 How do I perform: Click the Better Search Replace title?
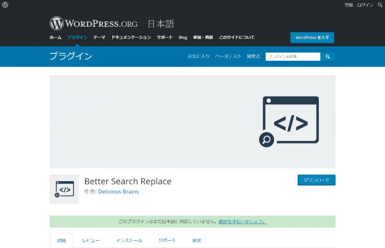pos(128,181)
